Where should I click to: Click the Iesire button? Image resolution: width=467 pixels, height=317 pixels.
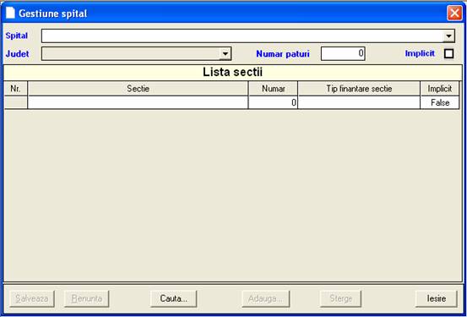[437, 298]
